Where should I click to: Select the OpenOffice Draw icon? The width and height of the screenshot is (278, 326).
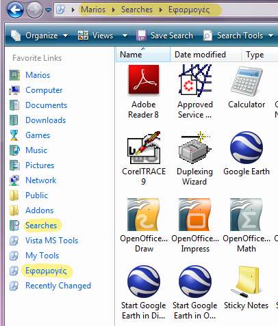click(x=144, y=215)
